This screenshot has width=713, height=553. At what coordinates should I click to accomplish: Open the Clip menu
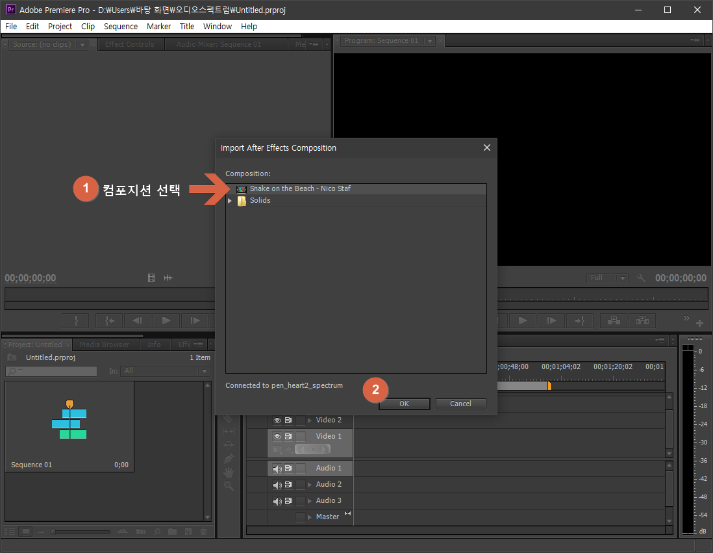88,27
